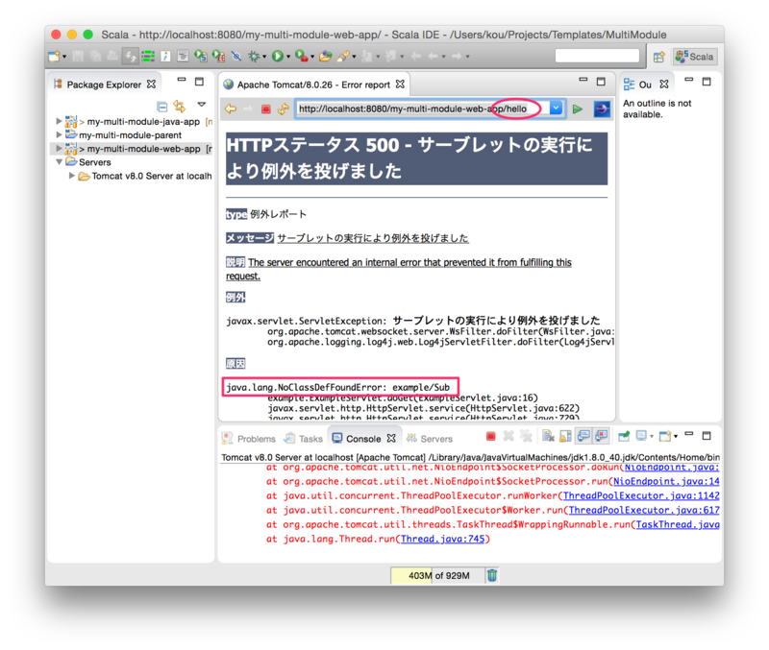769x650 pixels.
Task: Click Collapse All in Package Explorer
Action: (161, 107)
